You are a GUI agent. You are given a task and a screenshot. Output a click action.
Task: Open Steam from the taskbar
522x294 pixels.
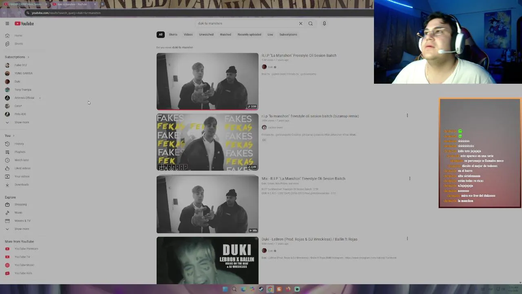(261, 289)
